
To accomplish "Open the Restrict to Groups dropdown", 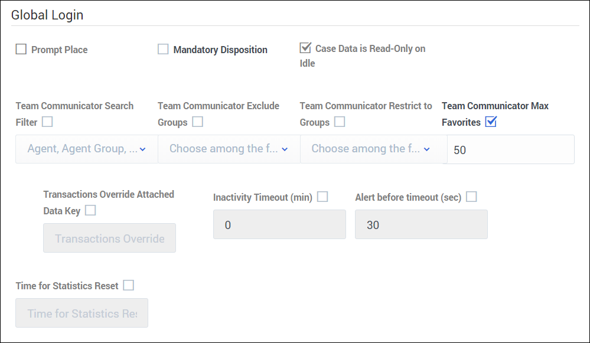I will [x=370, y=149].
